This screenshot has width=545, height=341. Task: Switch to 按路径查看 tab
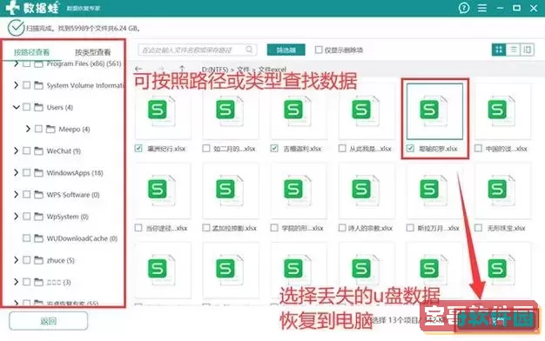click(31, 52)
